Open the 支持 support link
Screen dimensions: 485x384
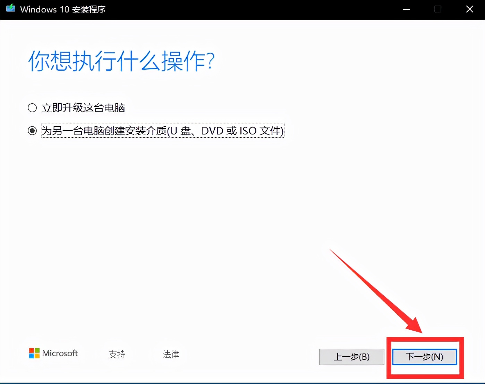pyautogui.click(x=117, y=354)
